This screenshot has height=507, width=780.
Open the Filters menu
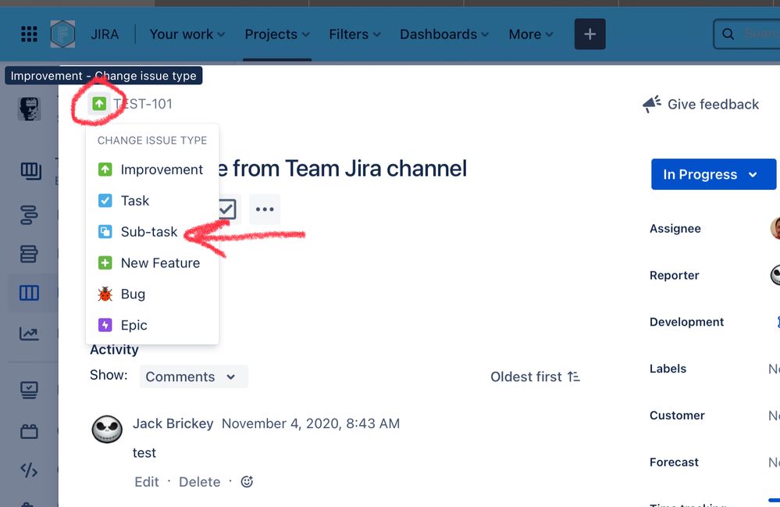(x=354, y=34)
